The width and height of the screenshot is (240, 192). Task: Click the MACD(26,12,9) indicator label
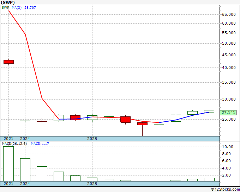[x=14, y=144]
